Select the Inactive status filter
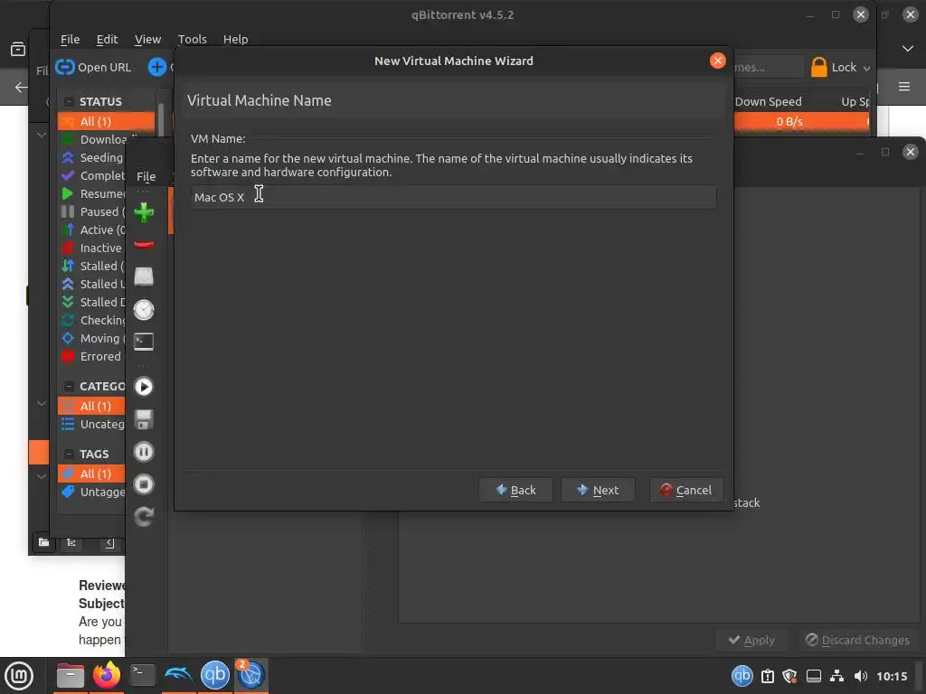The image size is (926, 694). tap(93, 248)
